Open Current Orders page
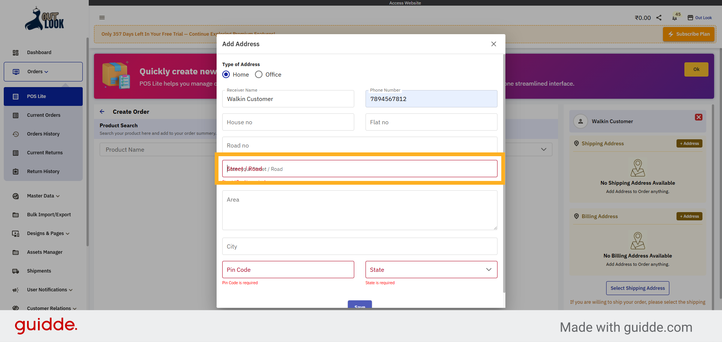 tap(44, 115)
